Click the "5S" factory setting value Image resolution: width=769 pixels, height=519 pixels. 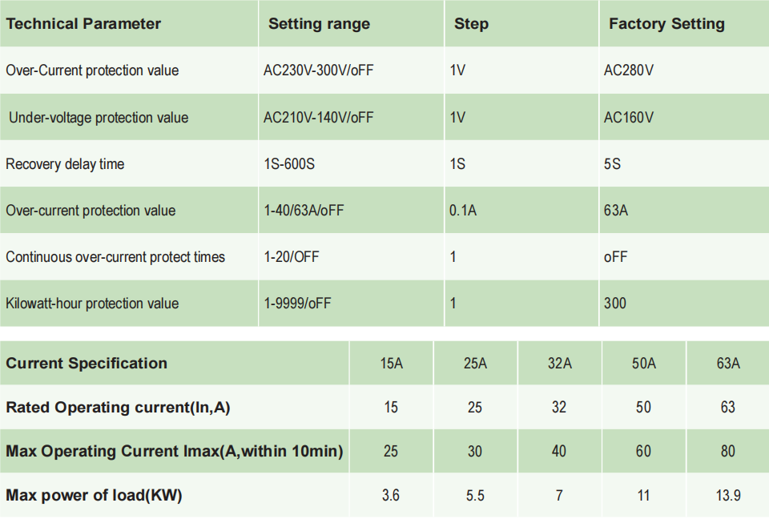point(612,164)
